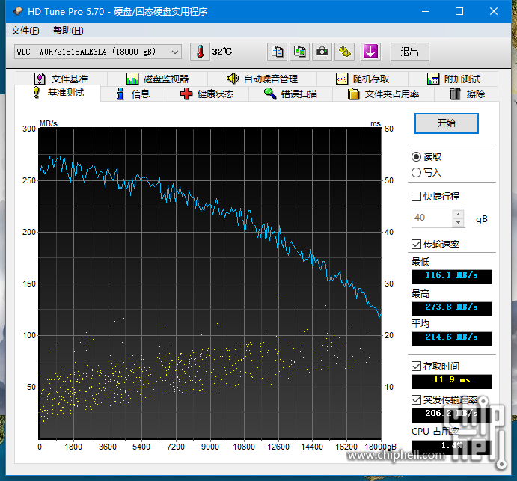Click the 273.8 MB/s maximum value
Image resolution: width=517 pixels, height=481 pixels.
pos(452,309)
